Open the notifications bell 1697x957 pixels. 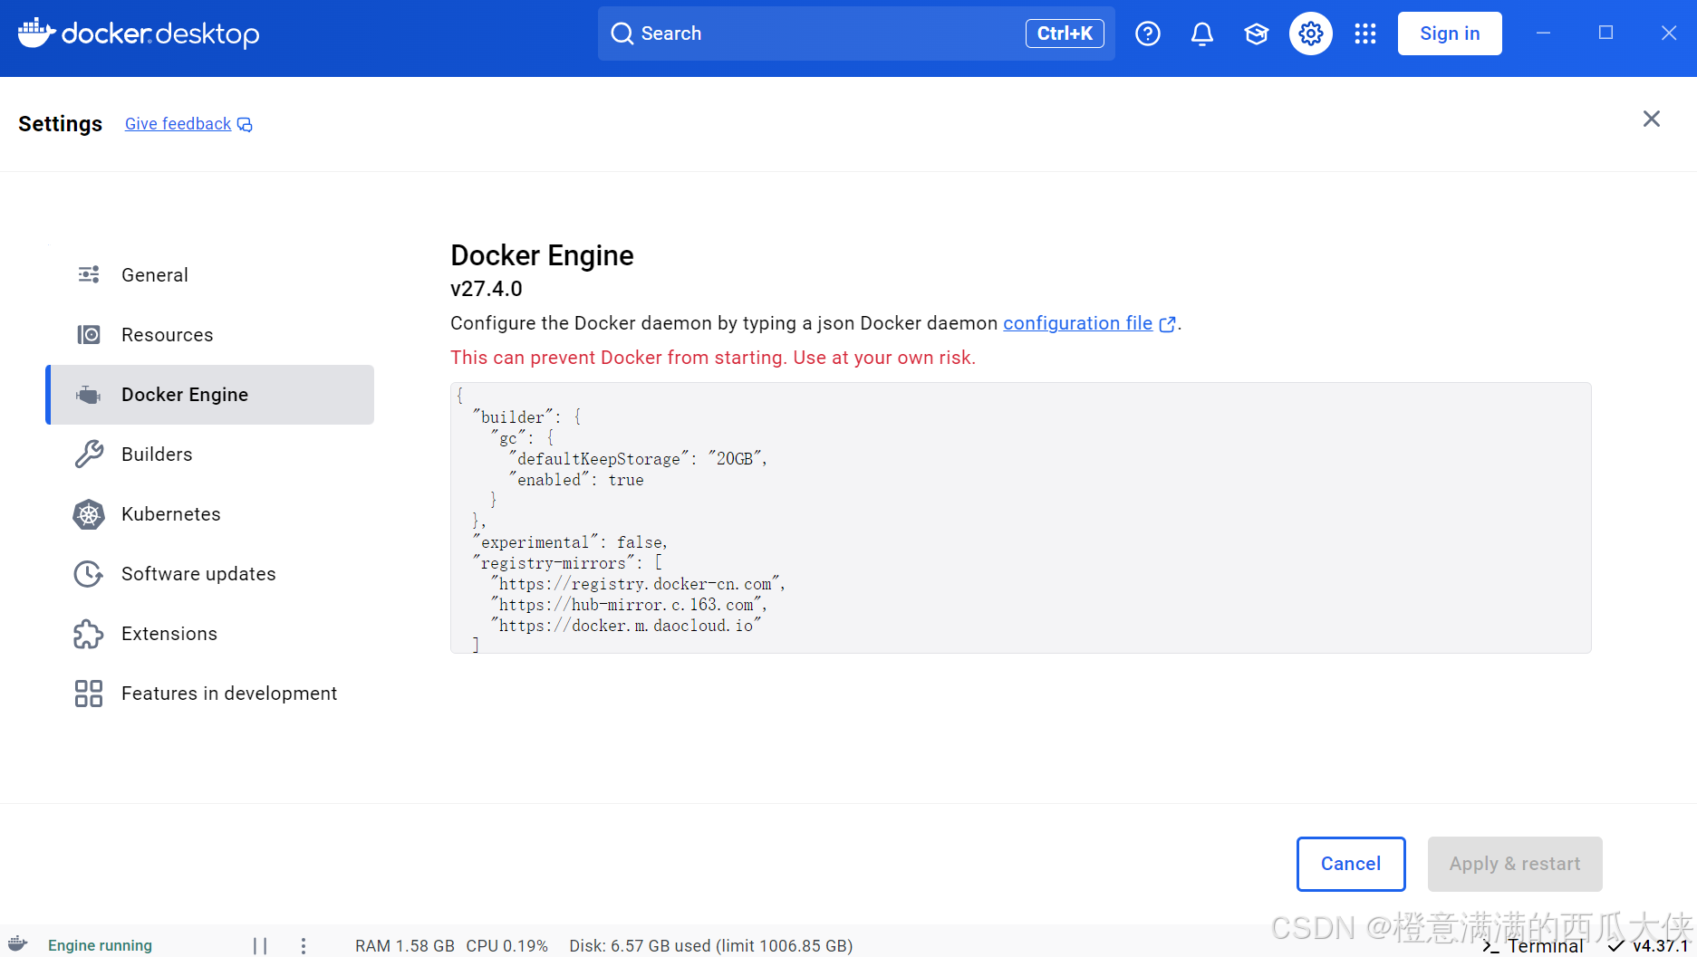pos(1201,33)
